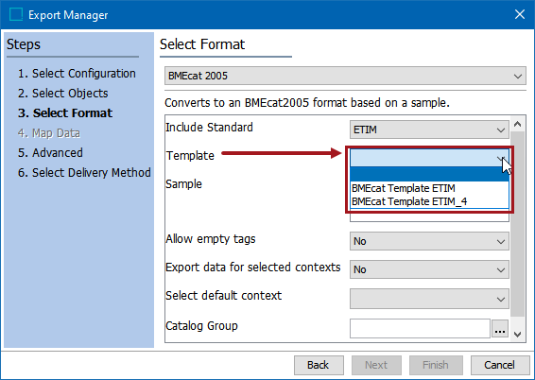Go to step 2 Select Objects

coord(62,94)
